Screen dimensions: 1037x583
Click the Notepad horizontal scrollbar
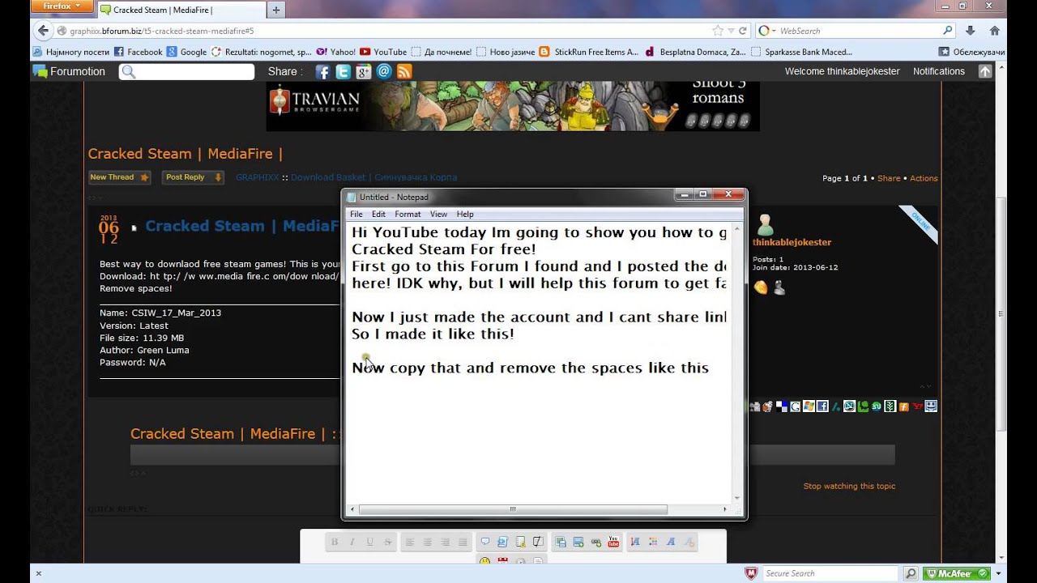click(512, 509)
